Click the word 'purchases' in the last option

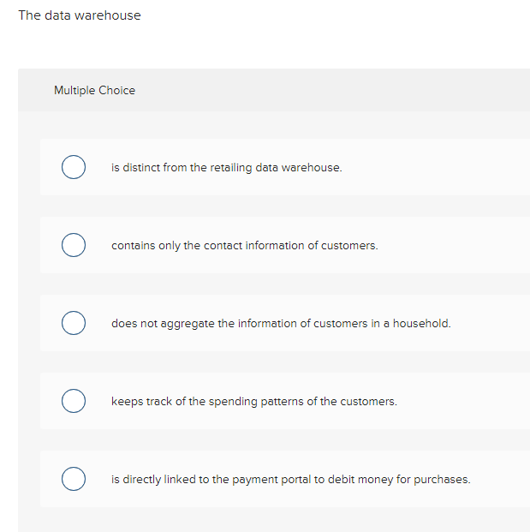[x=442, y=480]
